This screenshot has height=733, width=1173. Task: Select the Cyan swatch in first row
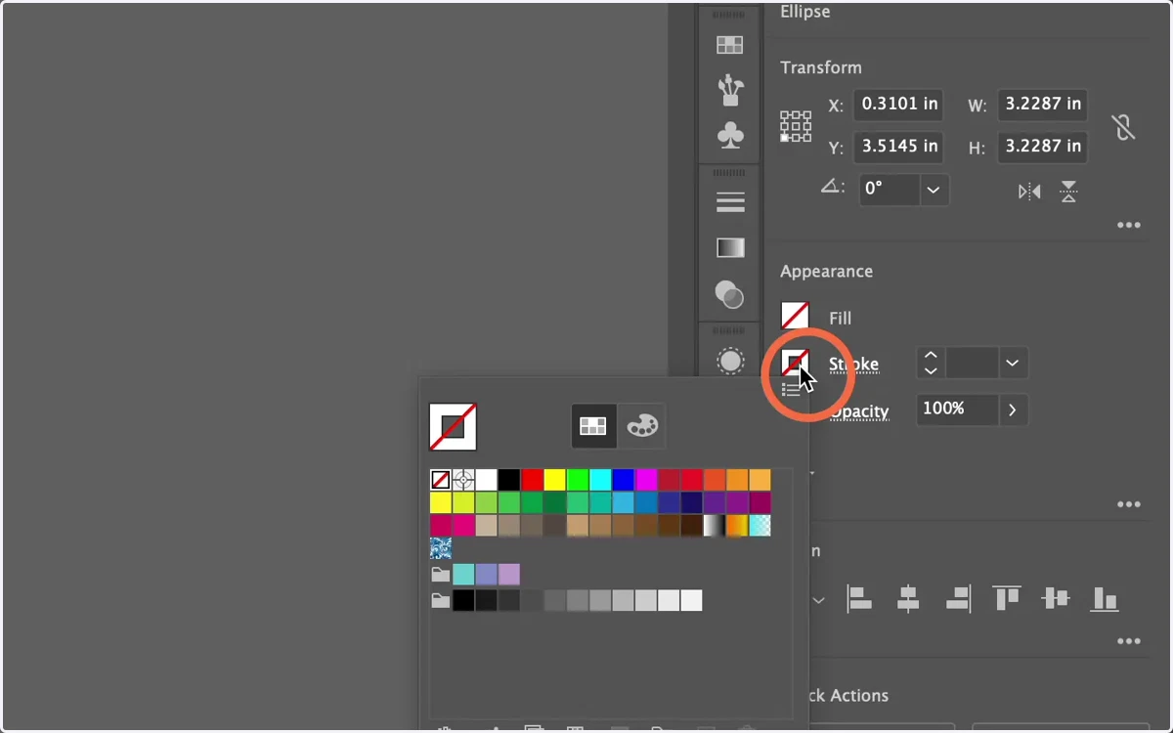pos(600,480)
